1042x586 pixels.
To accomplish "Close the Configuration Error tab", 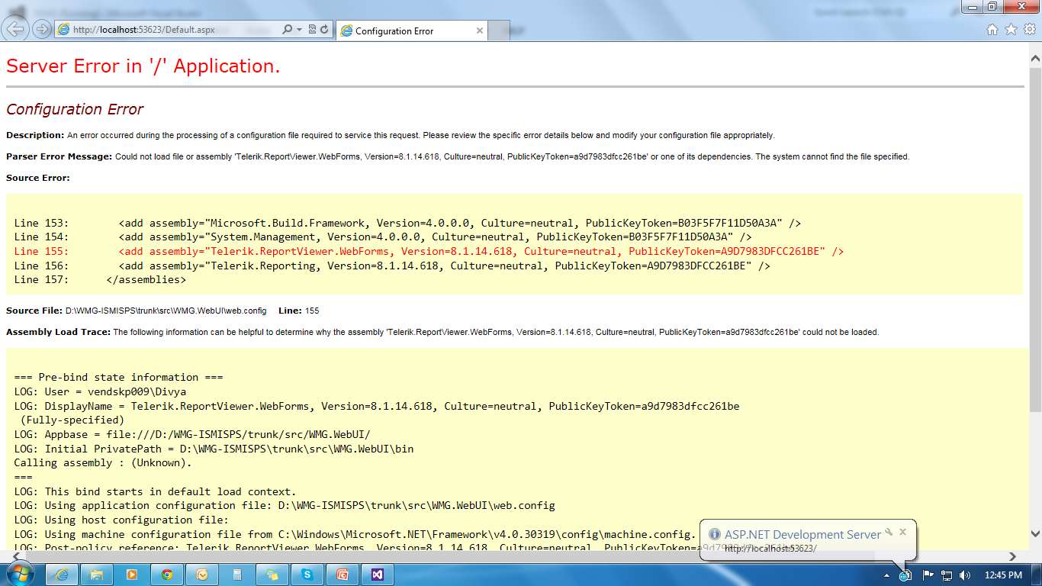I will [480, 31].
